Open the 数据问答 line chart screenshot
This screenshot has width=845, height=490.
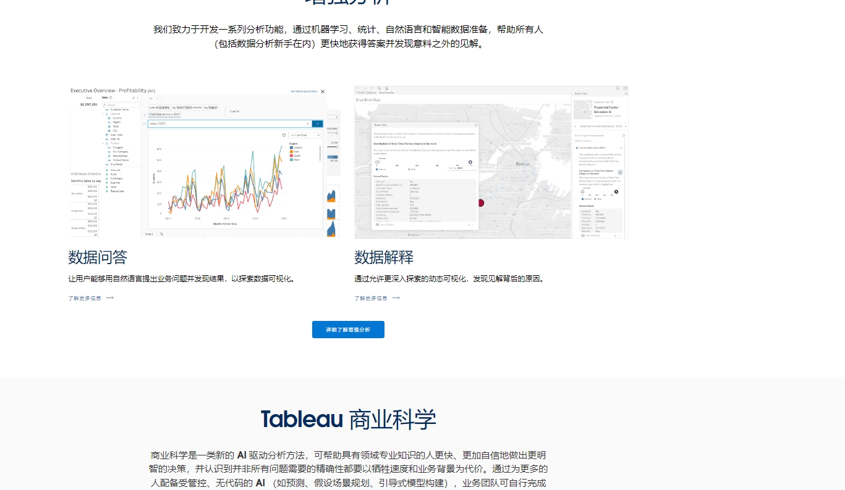coord(205,162)
